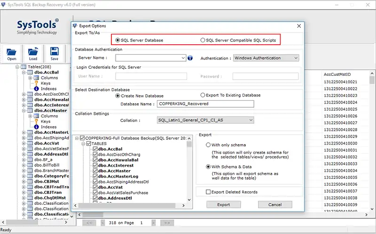Uncheck dbo.AccBal checkbox in export list
The height and width of the screenshot is (234, 376).
(x=95, y=149)
